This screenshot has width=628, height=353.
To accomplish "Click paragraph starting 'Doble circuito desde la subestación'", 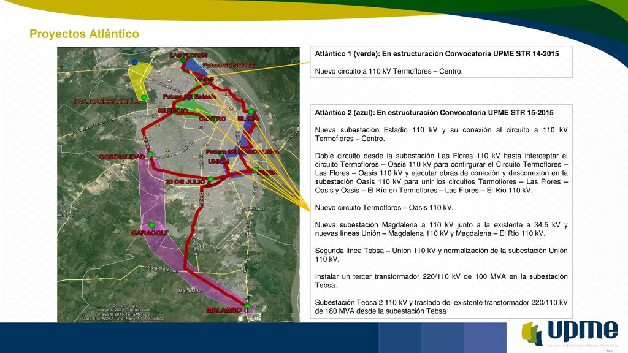I will coord(441,173).
